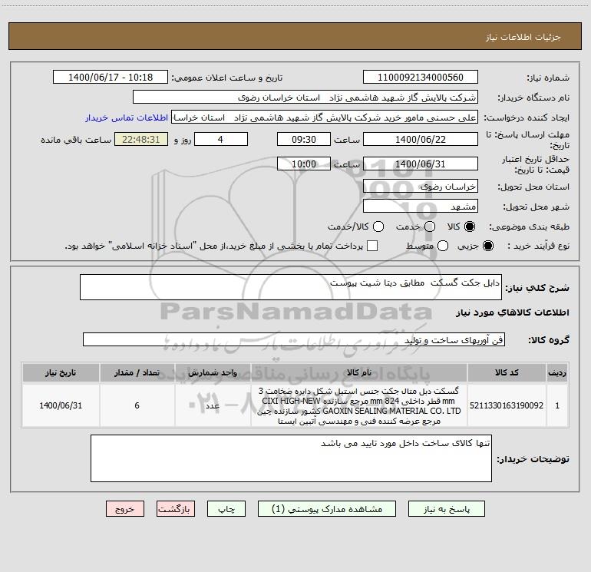
Task: Click the خروج exit button
Action: (125, 509)
